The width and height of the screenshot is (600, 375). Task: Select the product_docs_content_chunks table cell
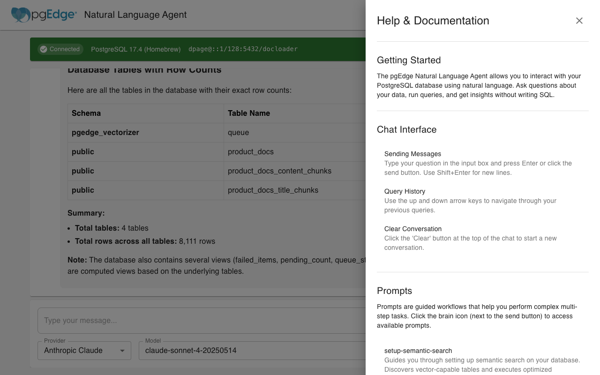click(x=279, y=171)
